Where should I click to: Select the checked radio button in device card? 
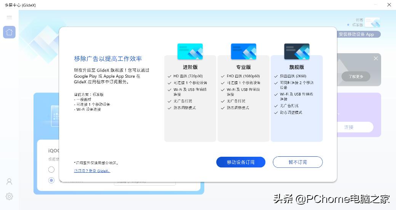pos(51,180)
